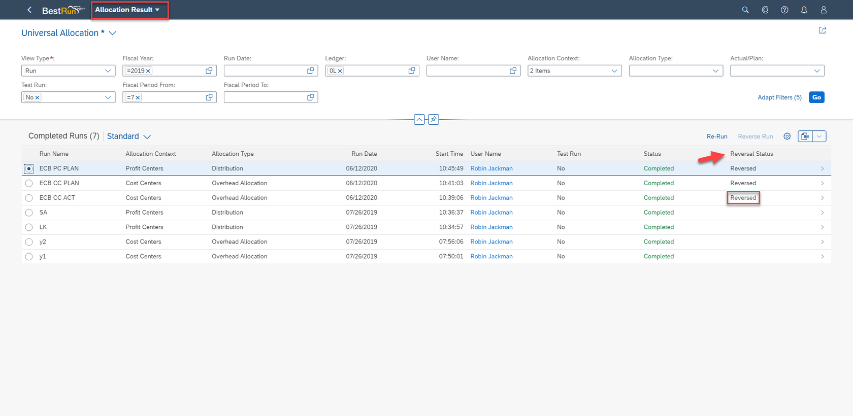Click the Reversed status in ECB CC PLAN row
Viewport: 853px width, 416px height.
(743, 183)
